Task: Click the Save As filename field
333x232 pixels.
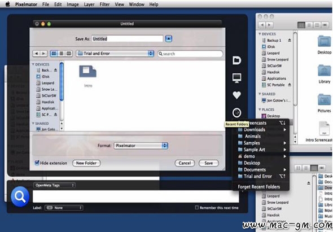Action: (x=128, y=39)
